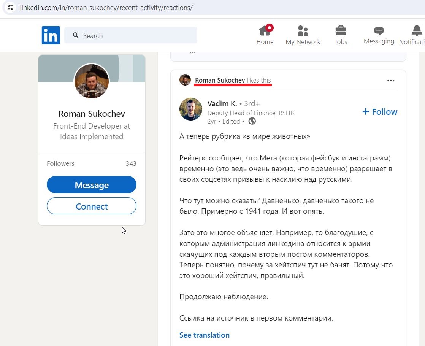The image size is (425, 346).
Task: Follow Vadim K.
Action: (x=380, y=112)
